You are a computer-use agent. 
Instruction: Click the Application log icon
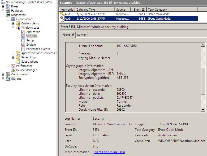[23, 32]
